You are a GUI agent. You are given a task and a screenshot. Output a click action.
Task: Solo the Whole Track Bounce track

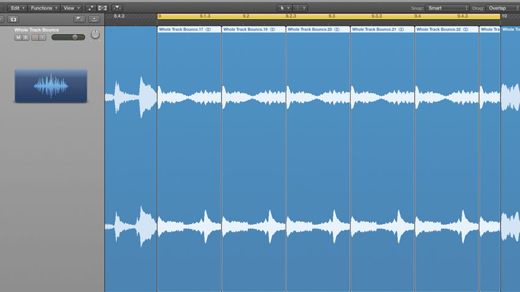tap(26, 37)
